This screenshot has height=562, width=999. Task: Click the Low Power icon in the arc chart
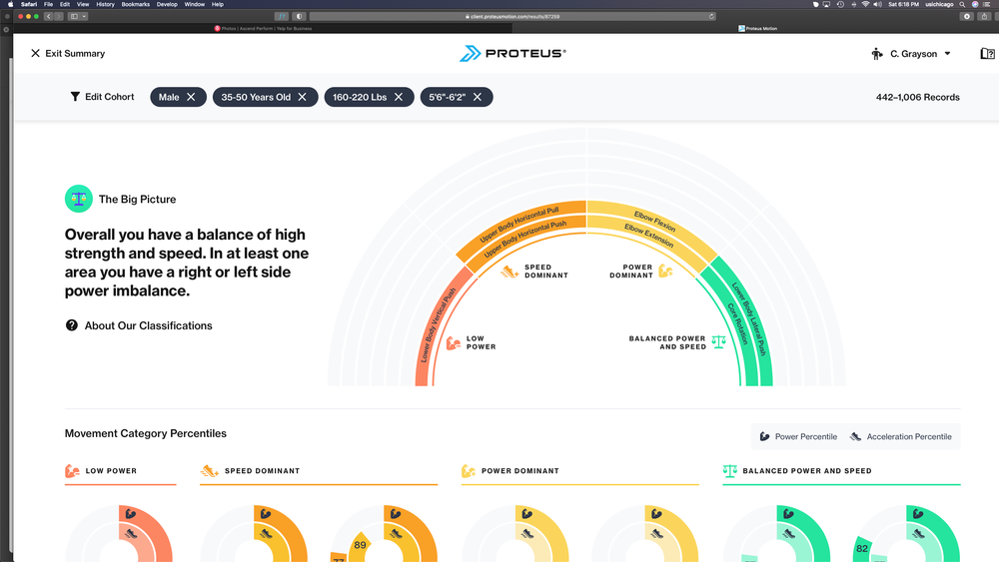pyautogui.click(x=453, y=342)
